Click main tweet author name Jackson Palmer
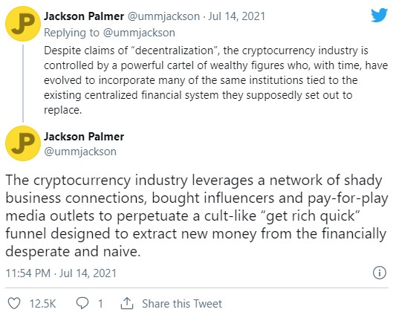 tap(84, 137)
